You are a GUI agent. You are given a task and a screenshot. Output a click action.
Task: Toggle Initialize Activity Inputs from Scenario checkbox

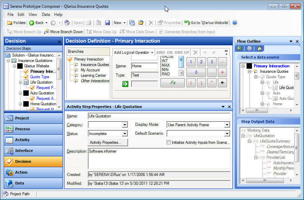pos(169,142)
